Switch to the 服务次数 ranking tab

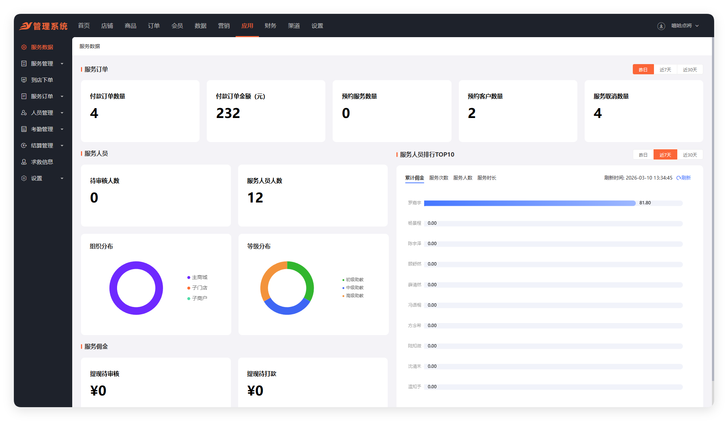(x=438, y=178)
